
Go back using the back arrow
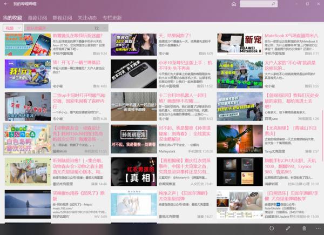tap(6, 4)
